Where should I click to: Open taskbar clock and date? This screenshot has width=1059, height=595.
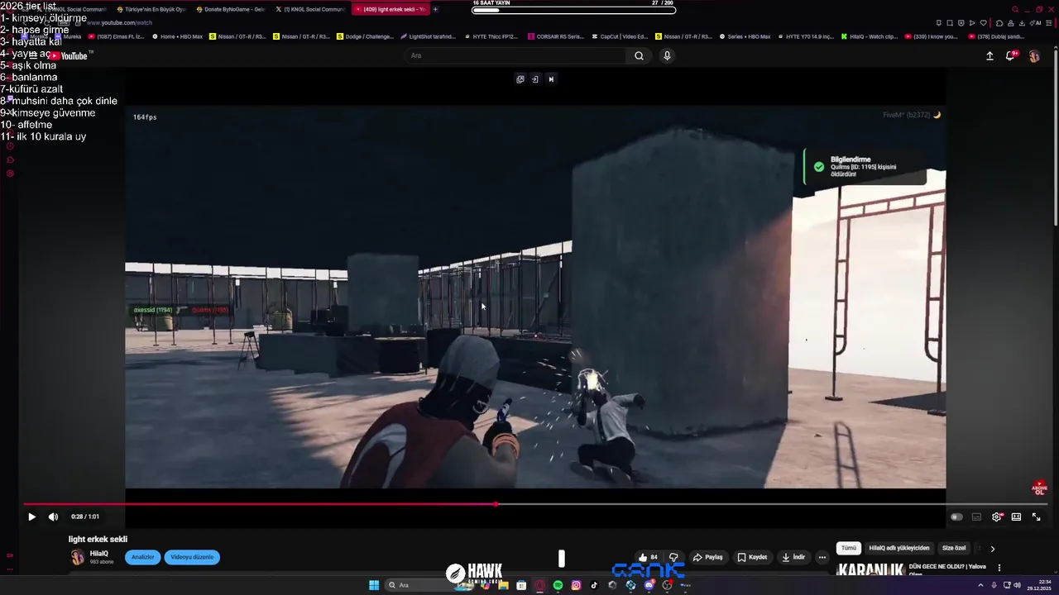tap(1039, 585)
